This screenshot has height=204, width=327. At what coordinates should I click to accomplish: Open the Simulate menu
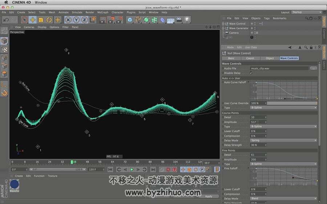point(77,12)
